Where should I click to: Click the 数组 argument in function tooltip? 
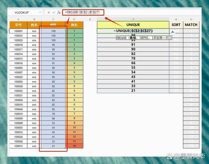tap(133, 38)
